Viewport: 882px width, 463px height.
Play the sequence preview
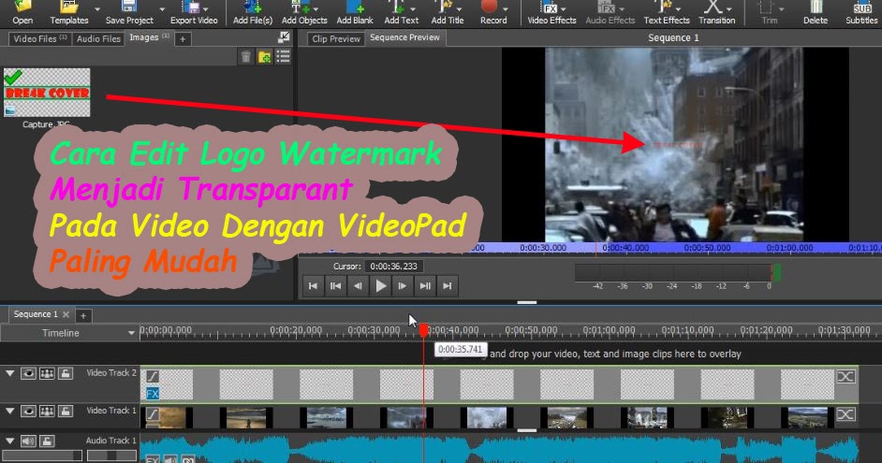click(x=380, y=286)
